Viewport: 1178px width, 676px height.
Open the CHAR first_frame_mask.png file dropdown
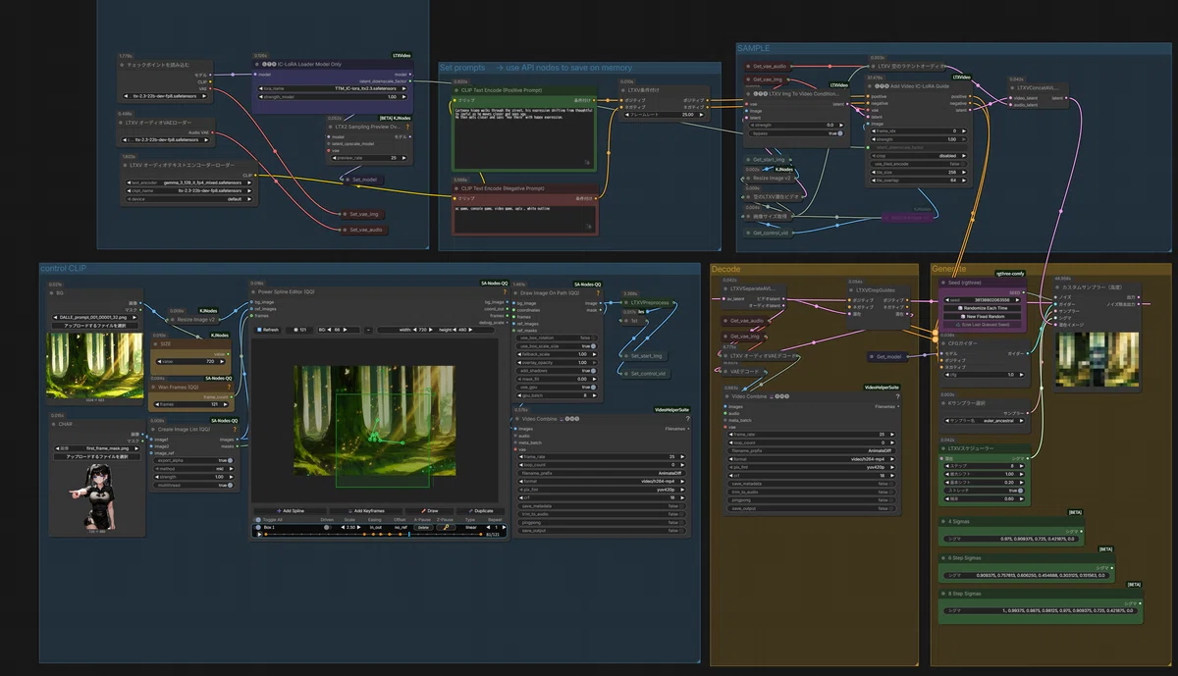point(96,448)
